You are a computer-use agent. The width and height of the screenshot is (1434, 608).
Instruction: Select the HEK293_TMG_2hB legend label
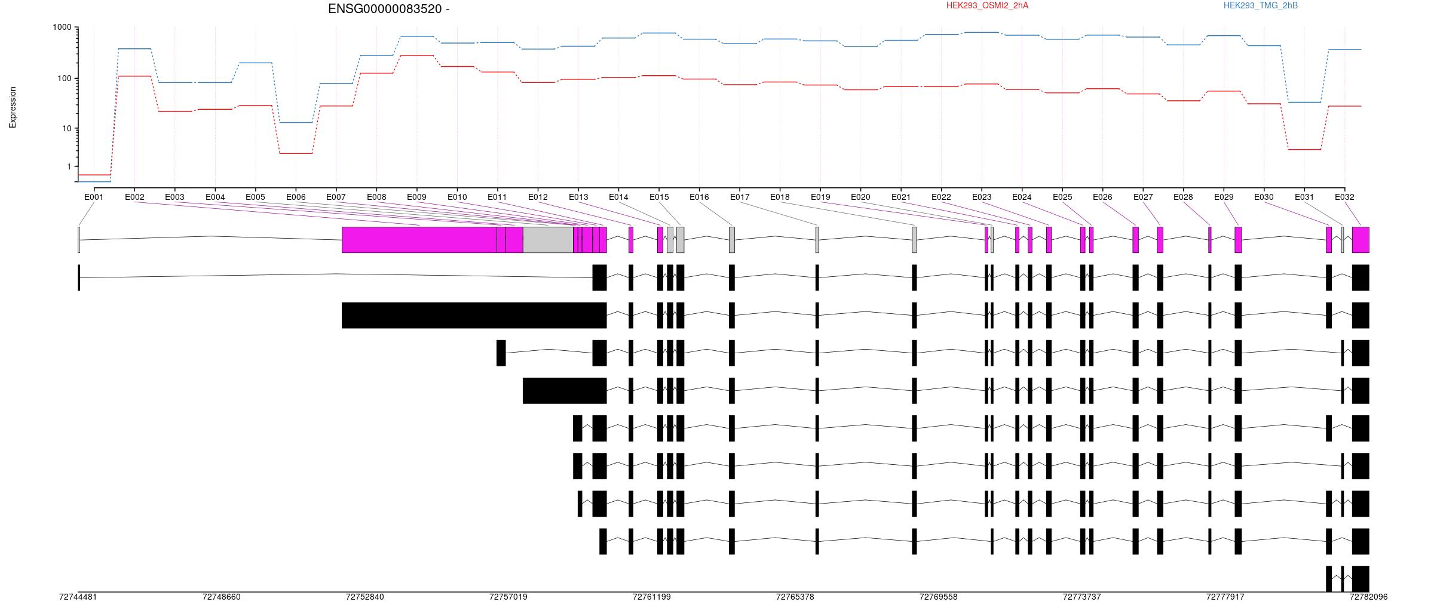click(1260, 5)
